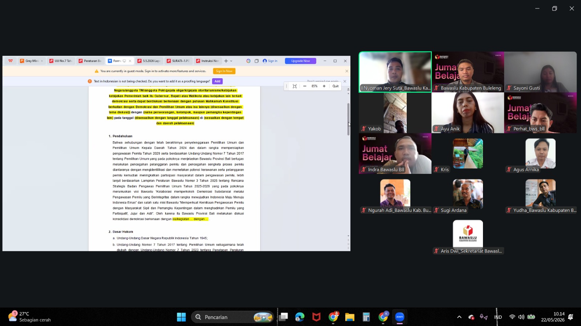Viewport: 581px width, 326px height.
Task: Zoom in with the plus icon
Action: pyautogui.click(x=324, y=86)
